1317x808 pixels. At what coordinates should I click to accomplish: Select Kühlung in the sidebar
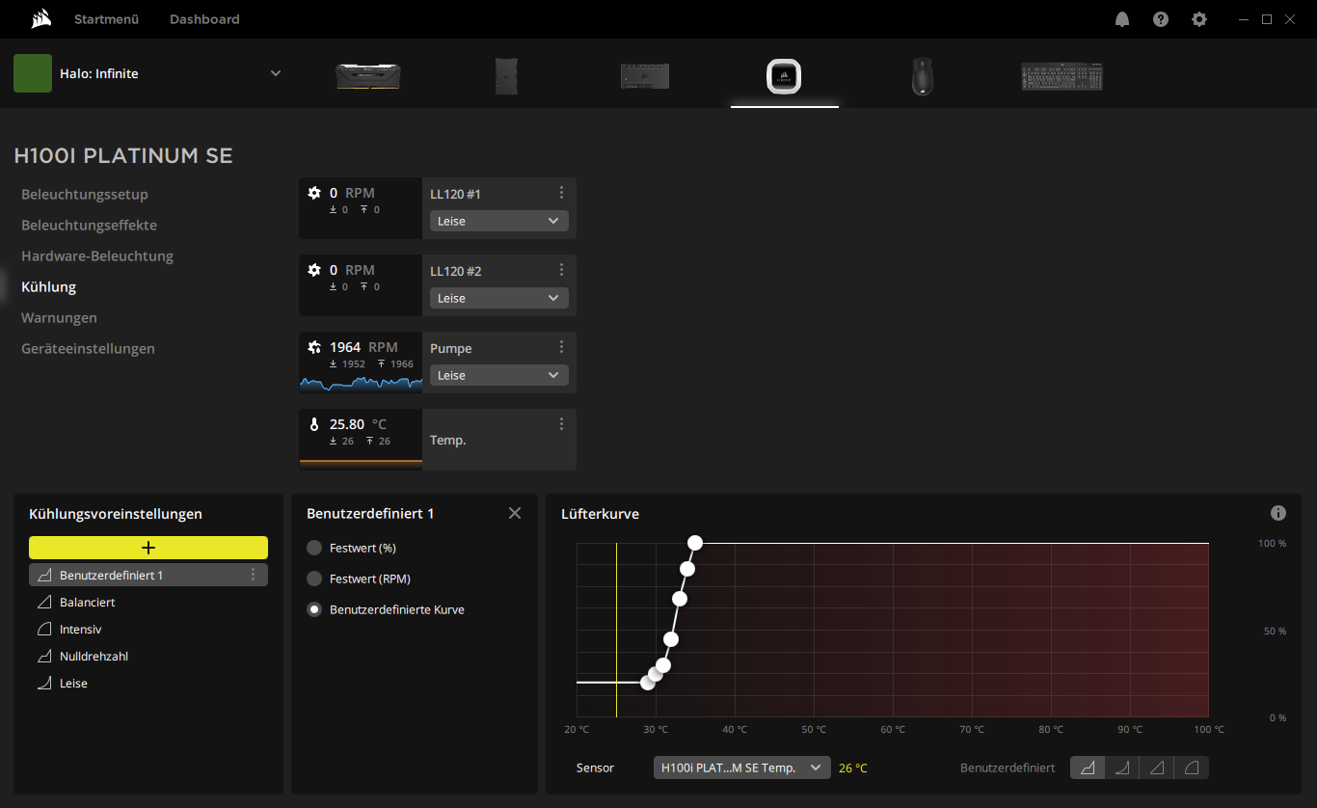[x=48, y=286]
